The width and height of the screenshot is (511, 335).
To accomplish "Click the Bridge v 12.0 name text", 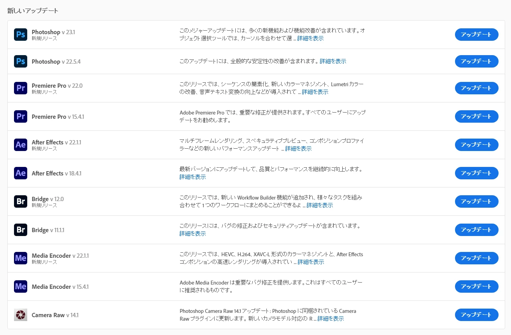I will 48,199.
